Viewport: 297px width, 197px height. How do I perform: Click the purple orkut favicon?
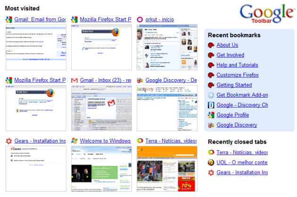tap(140, 19)
